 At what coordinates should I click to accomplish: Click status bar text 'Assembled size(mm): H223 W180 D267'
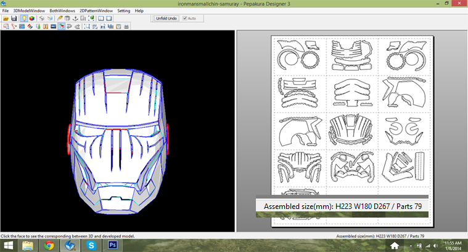[x=371, y=236]
